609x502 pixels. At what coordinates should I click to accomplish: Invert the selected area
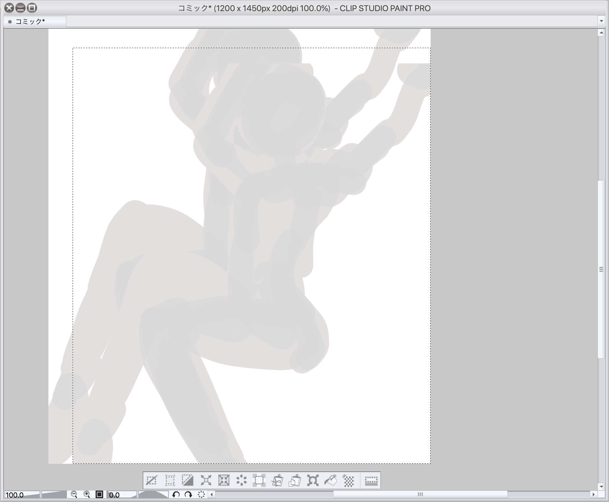[x=188, y=480]
